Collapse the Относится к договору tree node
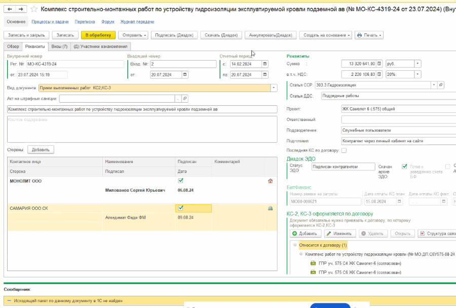 pos(295,245)
